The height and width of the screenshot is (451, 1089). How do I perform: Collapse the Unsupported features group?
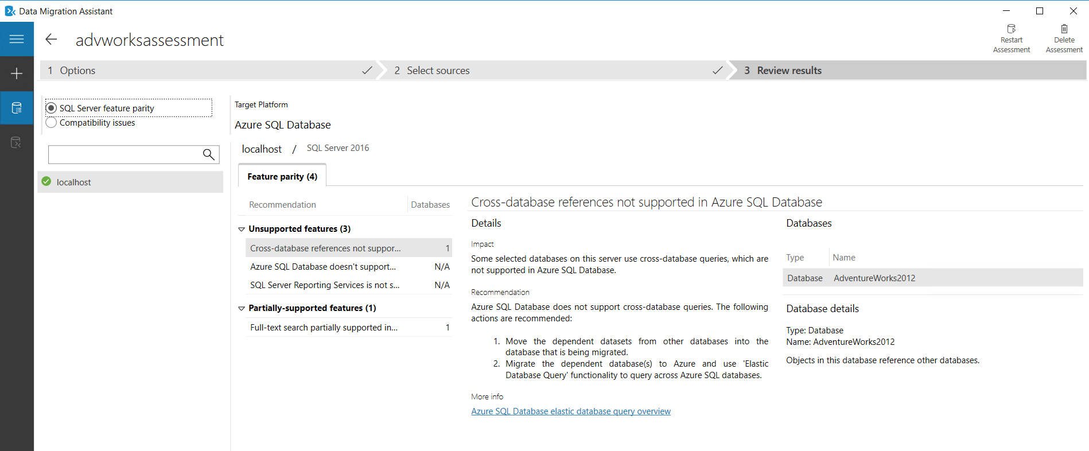click(x=242, y=229)
